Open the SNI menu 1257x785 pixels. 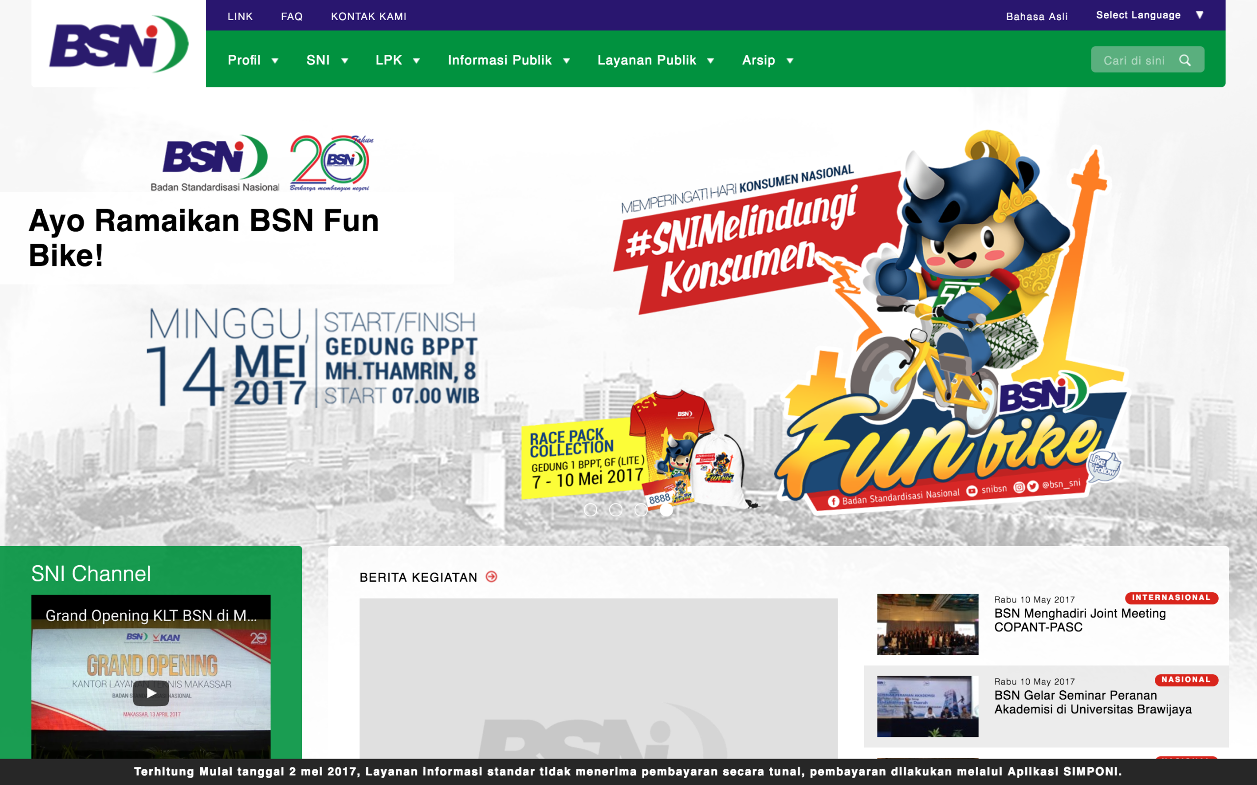point(318,60)
